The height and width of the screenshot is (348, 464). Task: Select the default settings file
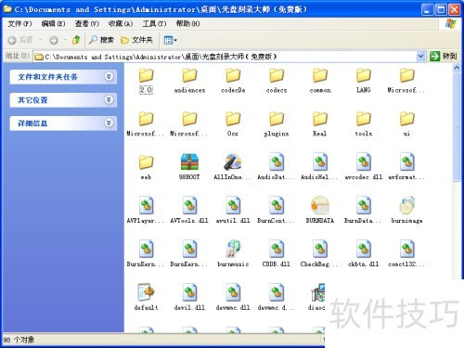[x=146, y=298]
